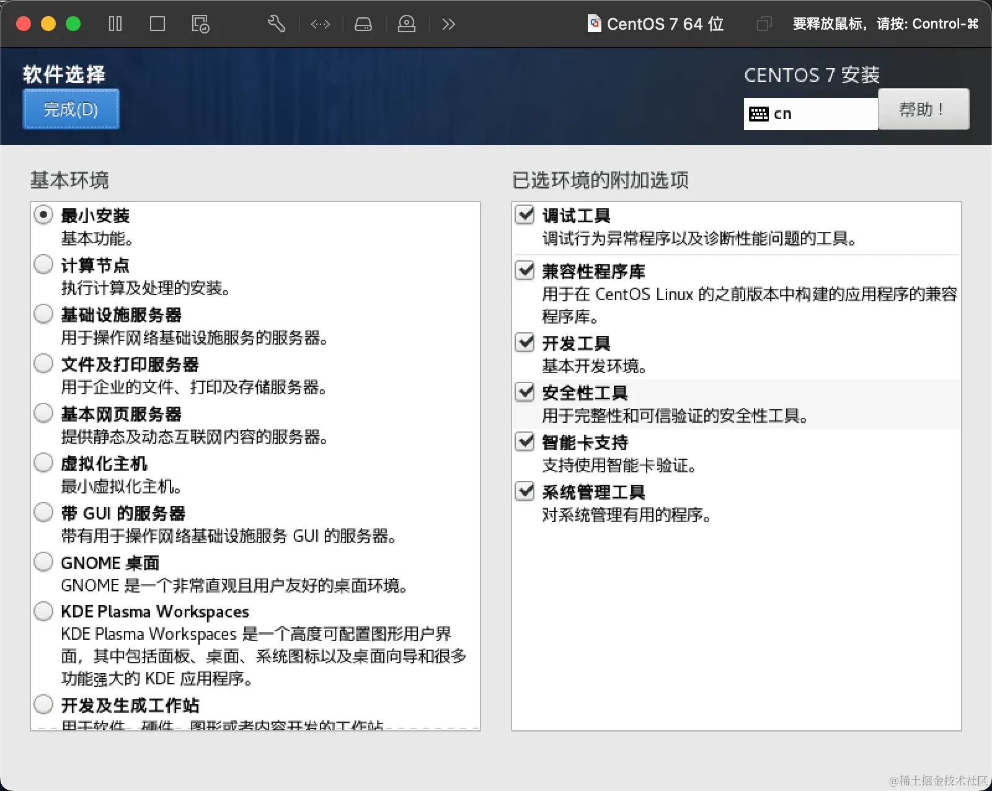
Task: Select the 基础设施服务器 radio button
Action: tap(43, 314)
